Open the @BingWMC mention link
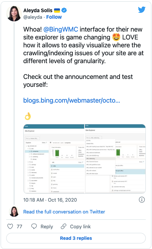This screenshot has width=152, height=249. click(61, 29)
